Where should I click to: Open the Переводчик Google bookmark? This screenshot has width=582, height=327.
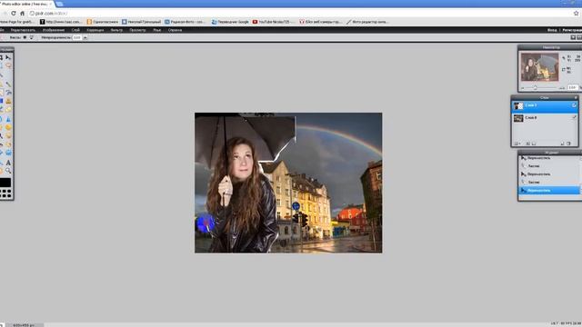230,22
